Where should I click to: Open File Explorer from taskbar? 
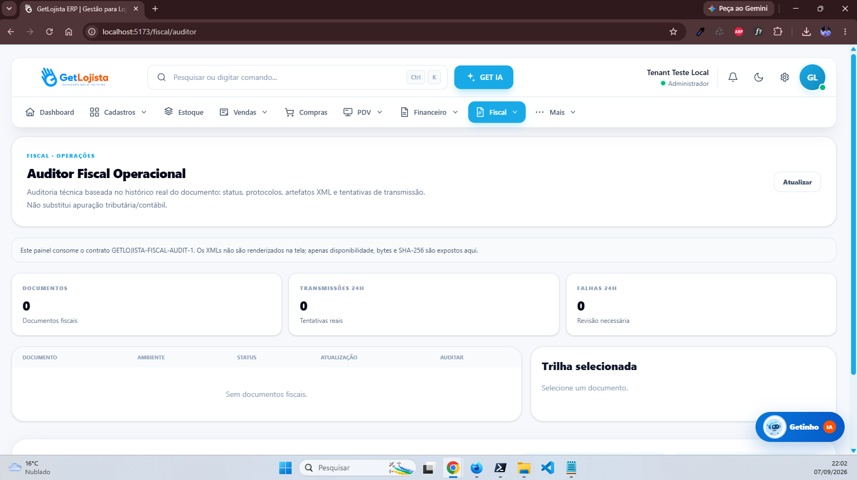(524, 468)
